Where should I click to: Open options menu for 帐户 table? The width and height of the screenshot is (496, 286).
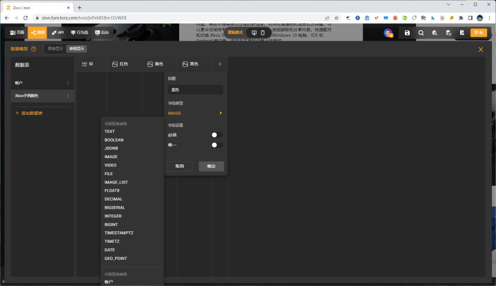point(68,83)
